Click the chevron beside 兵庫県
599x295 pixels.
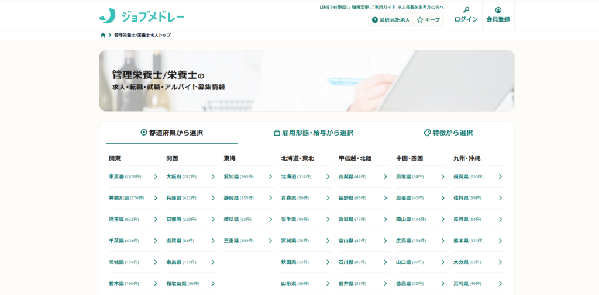coord(213,197)
